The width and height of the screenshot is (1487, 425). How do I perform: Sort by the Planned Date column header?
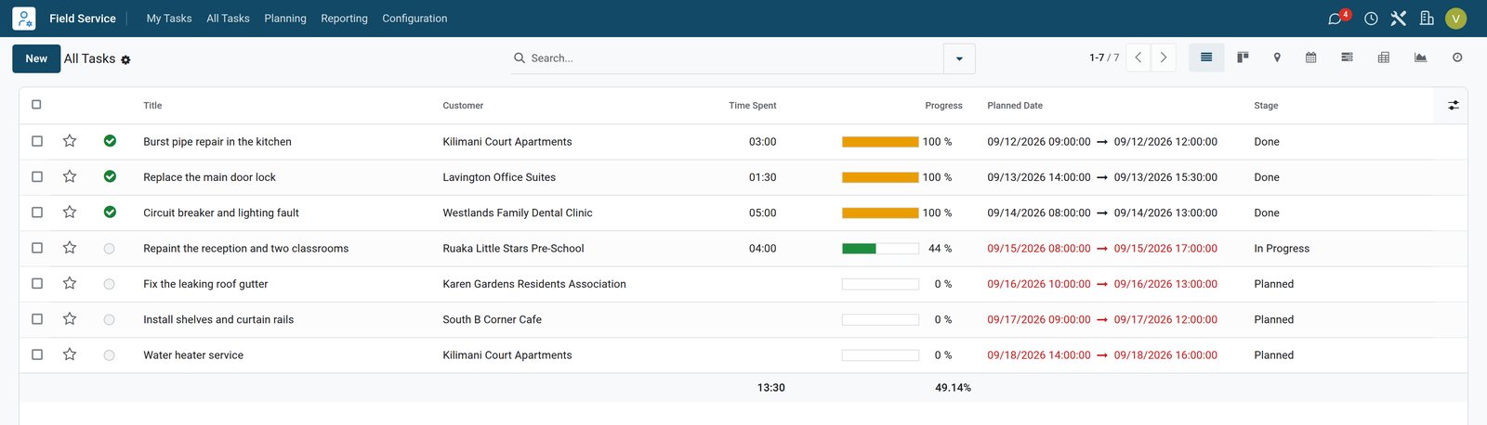pos(1015,106)
